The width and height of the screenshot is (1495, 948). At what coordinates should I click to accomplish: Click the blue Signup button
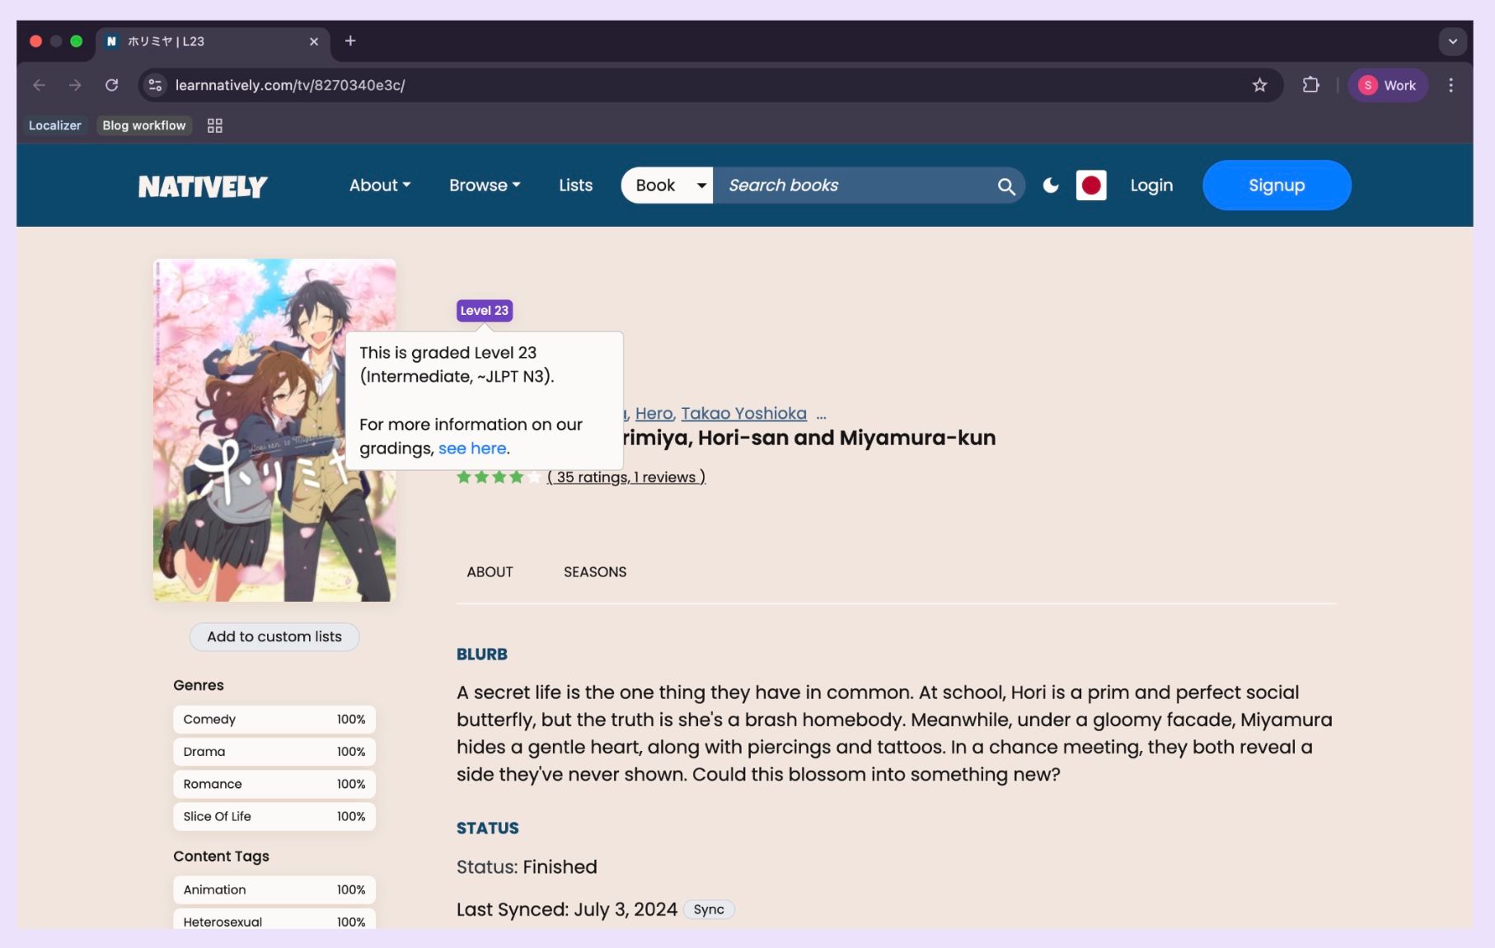[x=1276, y=185]
